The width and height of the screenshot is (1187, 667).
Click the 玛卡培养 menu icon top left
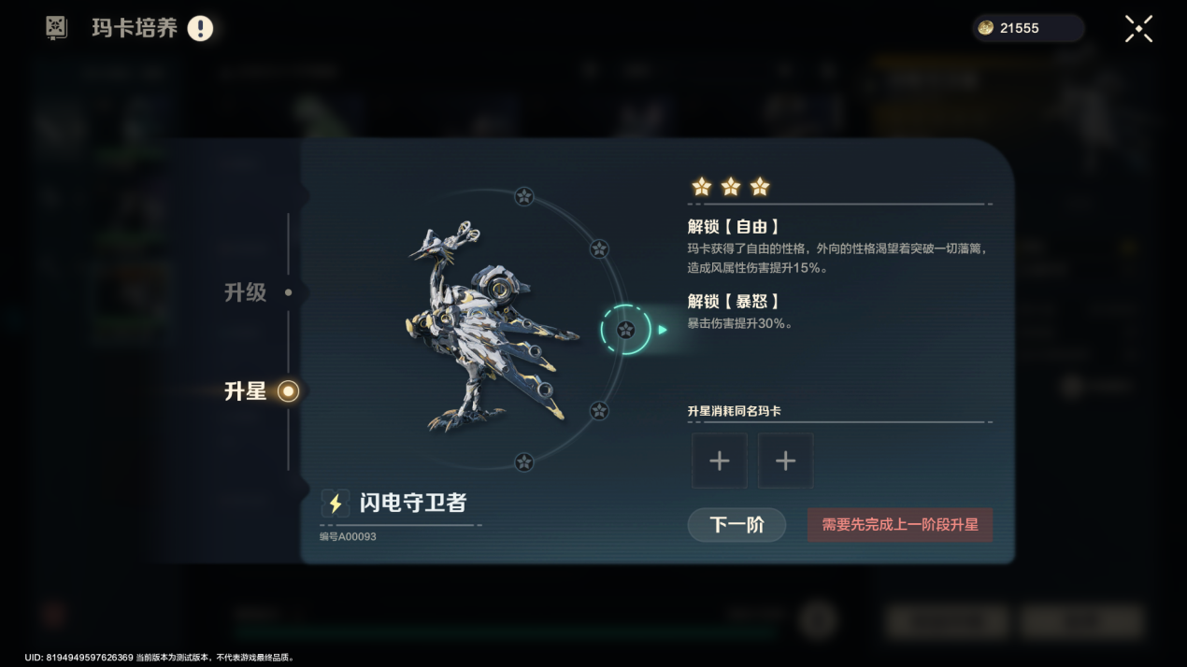coord(57,28)
